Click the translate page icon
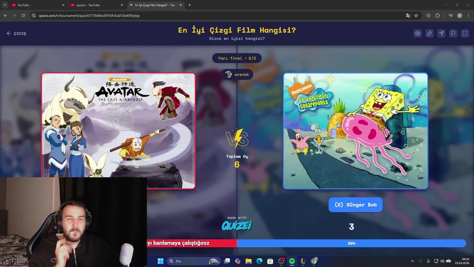 pyautogui.click(x=408, y=16)
